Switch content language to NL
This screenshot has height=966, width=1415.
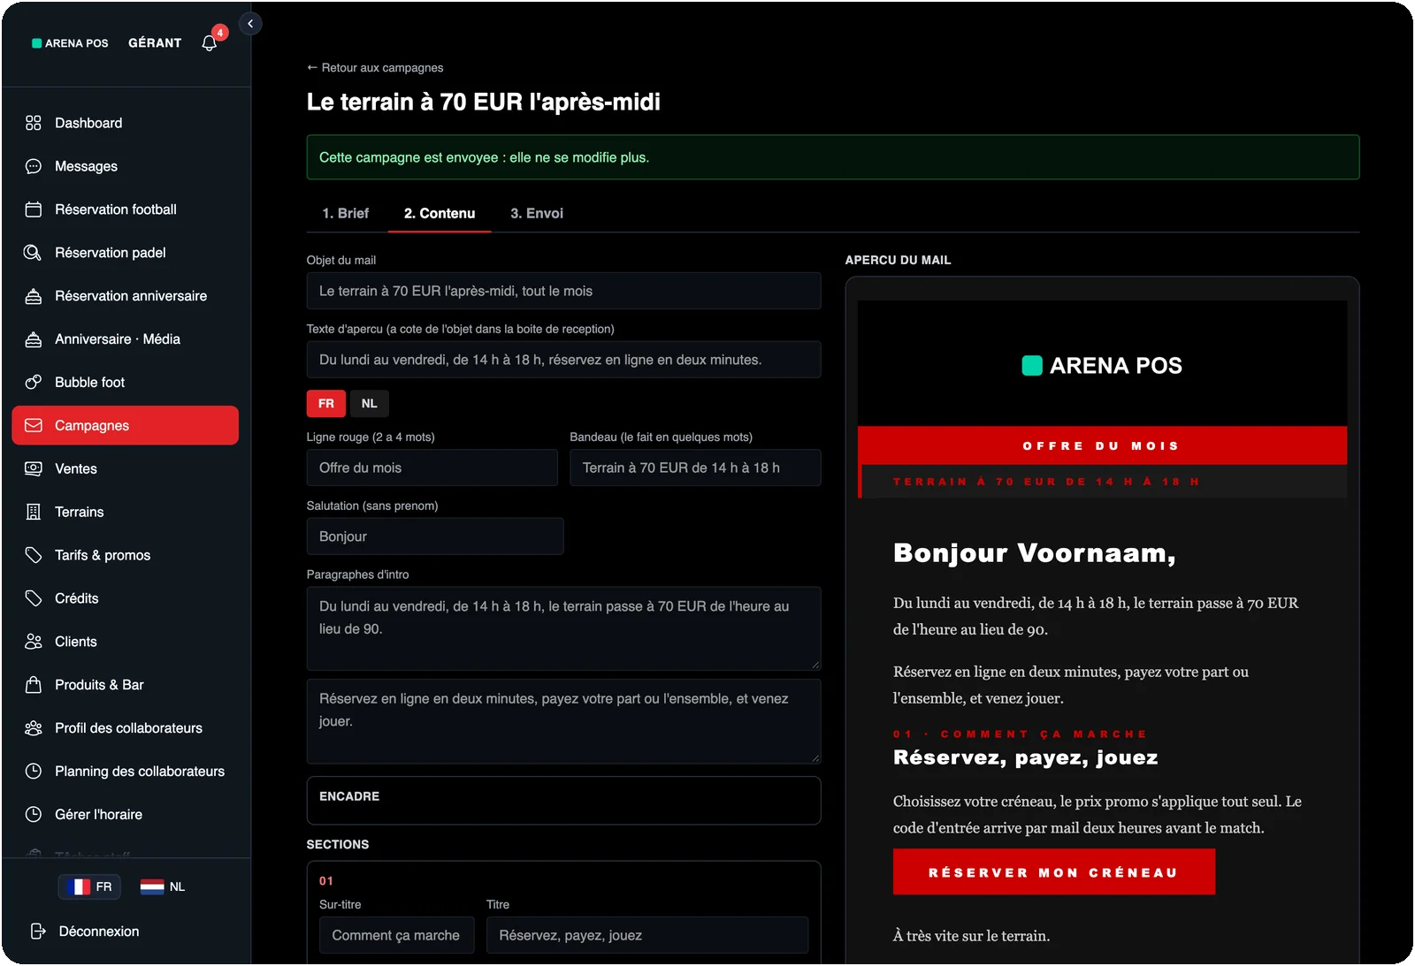(x=370, y=404)
